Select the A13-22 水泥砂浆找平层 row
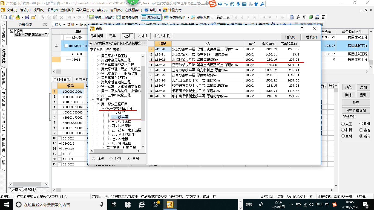 pos(224,60)
